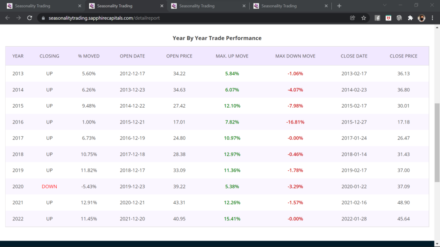Click the 2022 max up move 15.41%

click(x=232, y=219)
